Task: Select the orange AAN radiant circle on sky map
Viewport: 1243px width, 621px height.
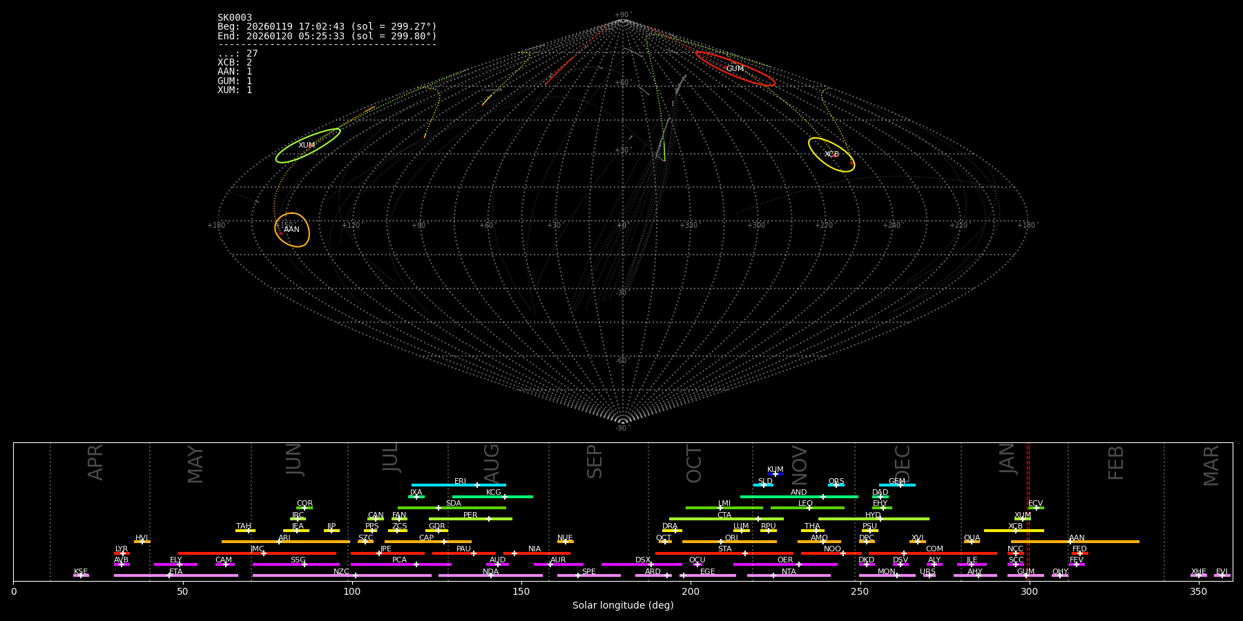Action: pyautogui.click(x=292, y=230)
